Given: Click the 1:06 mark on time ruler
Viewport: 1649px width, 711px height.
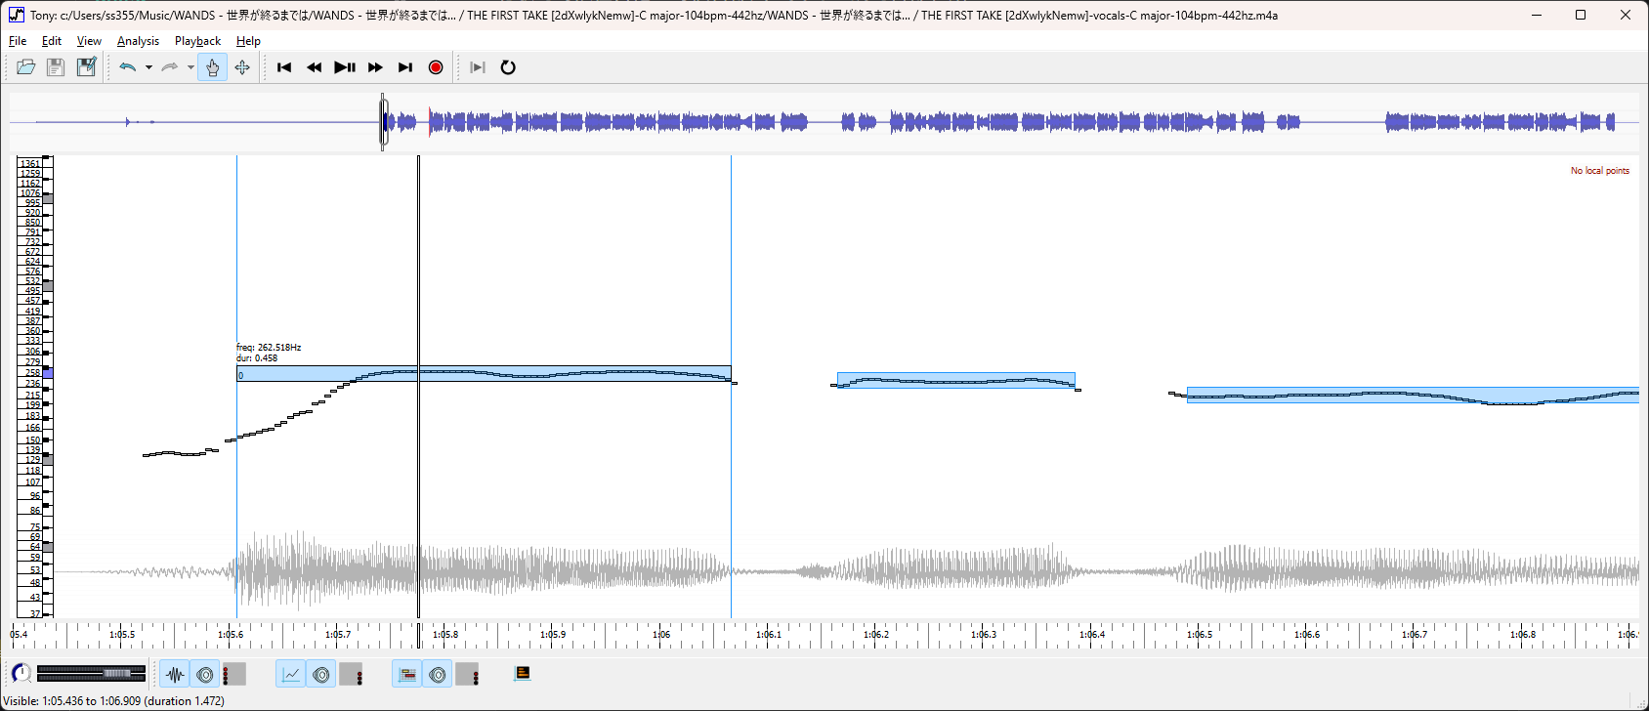Looking at the screenshot, I should (661, 634).
